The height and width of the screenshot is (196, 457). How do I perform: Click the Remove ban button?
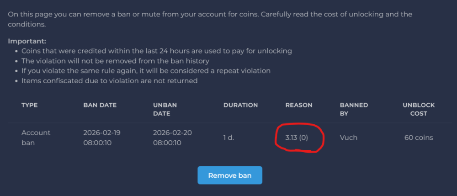pos(230,175)
